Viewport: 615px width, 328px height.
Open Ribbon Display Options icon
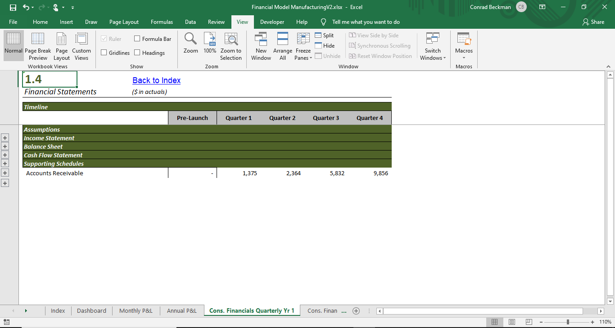point(543,7)
